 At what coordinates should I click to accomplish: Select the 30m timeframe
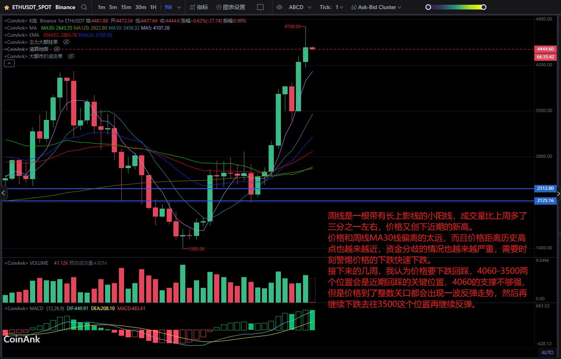pos(141,7)
